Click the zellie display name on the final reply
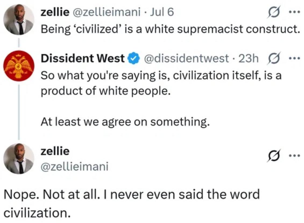Screen dimensions: 304x223 pyautogui.click(x=55, y=151)
